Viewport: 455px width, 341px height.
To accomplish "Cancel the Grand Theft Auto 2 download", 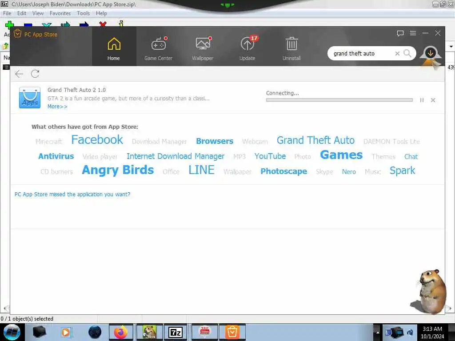I will click(433, 100).
